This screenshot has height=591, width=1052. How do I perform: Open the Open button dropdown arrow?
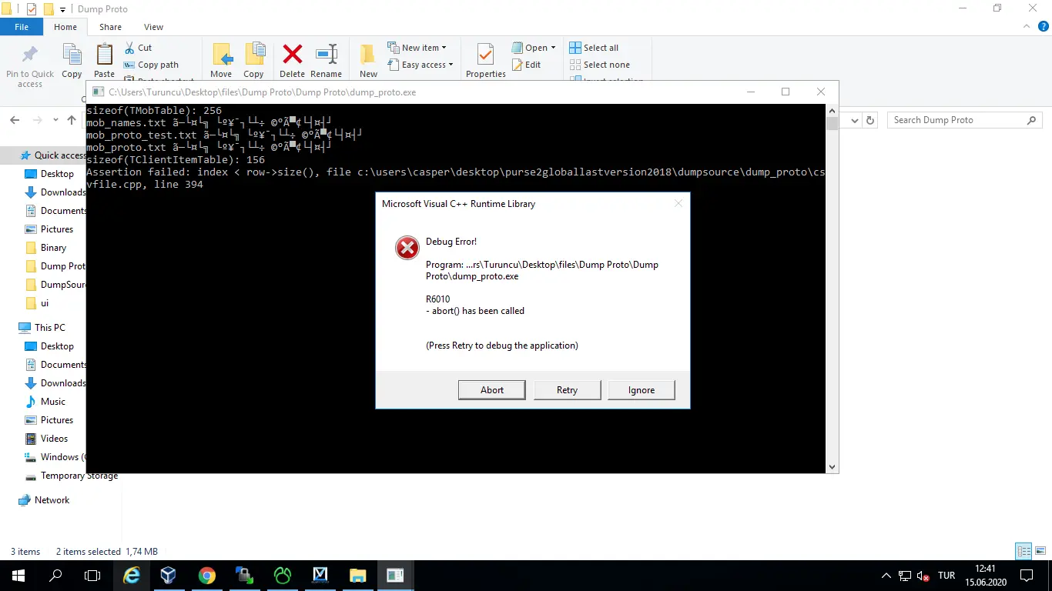click(553, 48)
